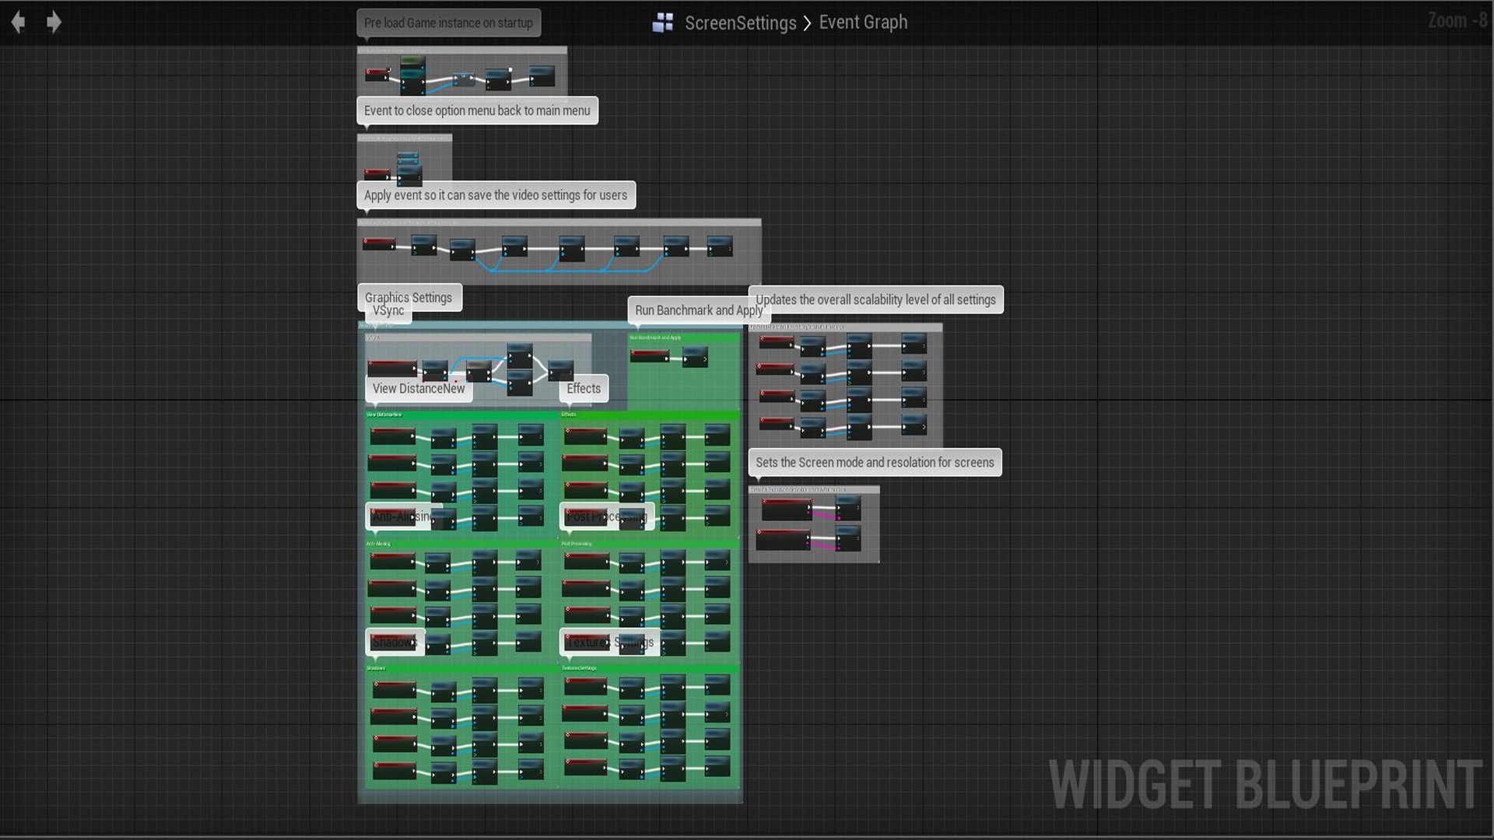Open the ScreenSettings breadcrumb link
Viewport: 1494px width, 840px height.
[740, 23]
